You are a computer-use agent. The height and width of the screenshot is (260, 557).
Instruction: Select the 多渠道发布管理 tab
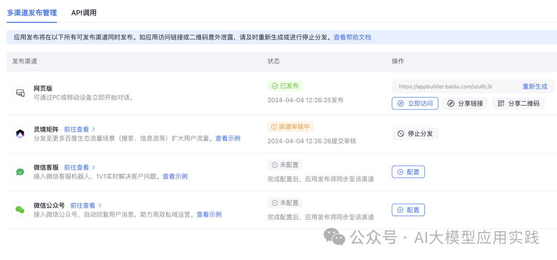tap(32, 13)
